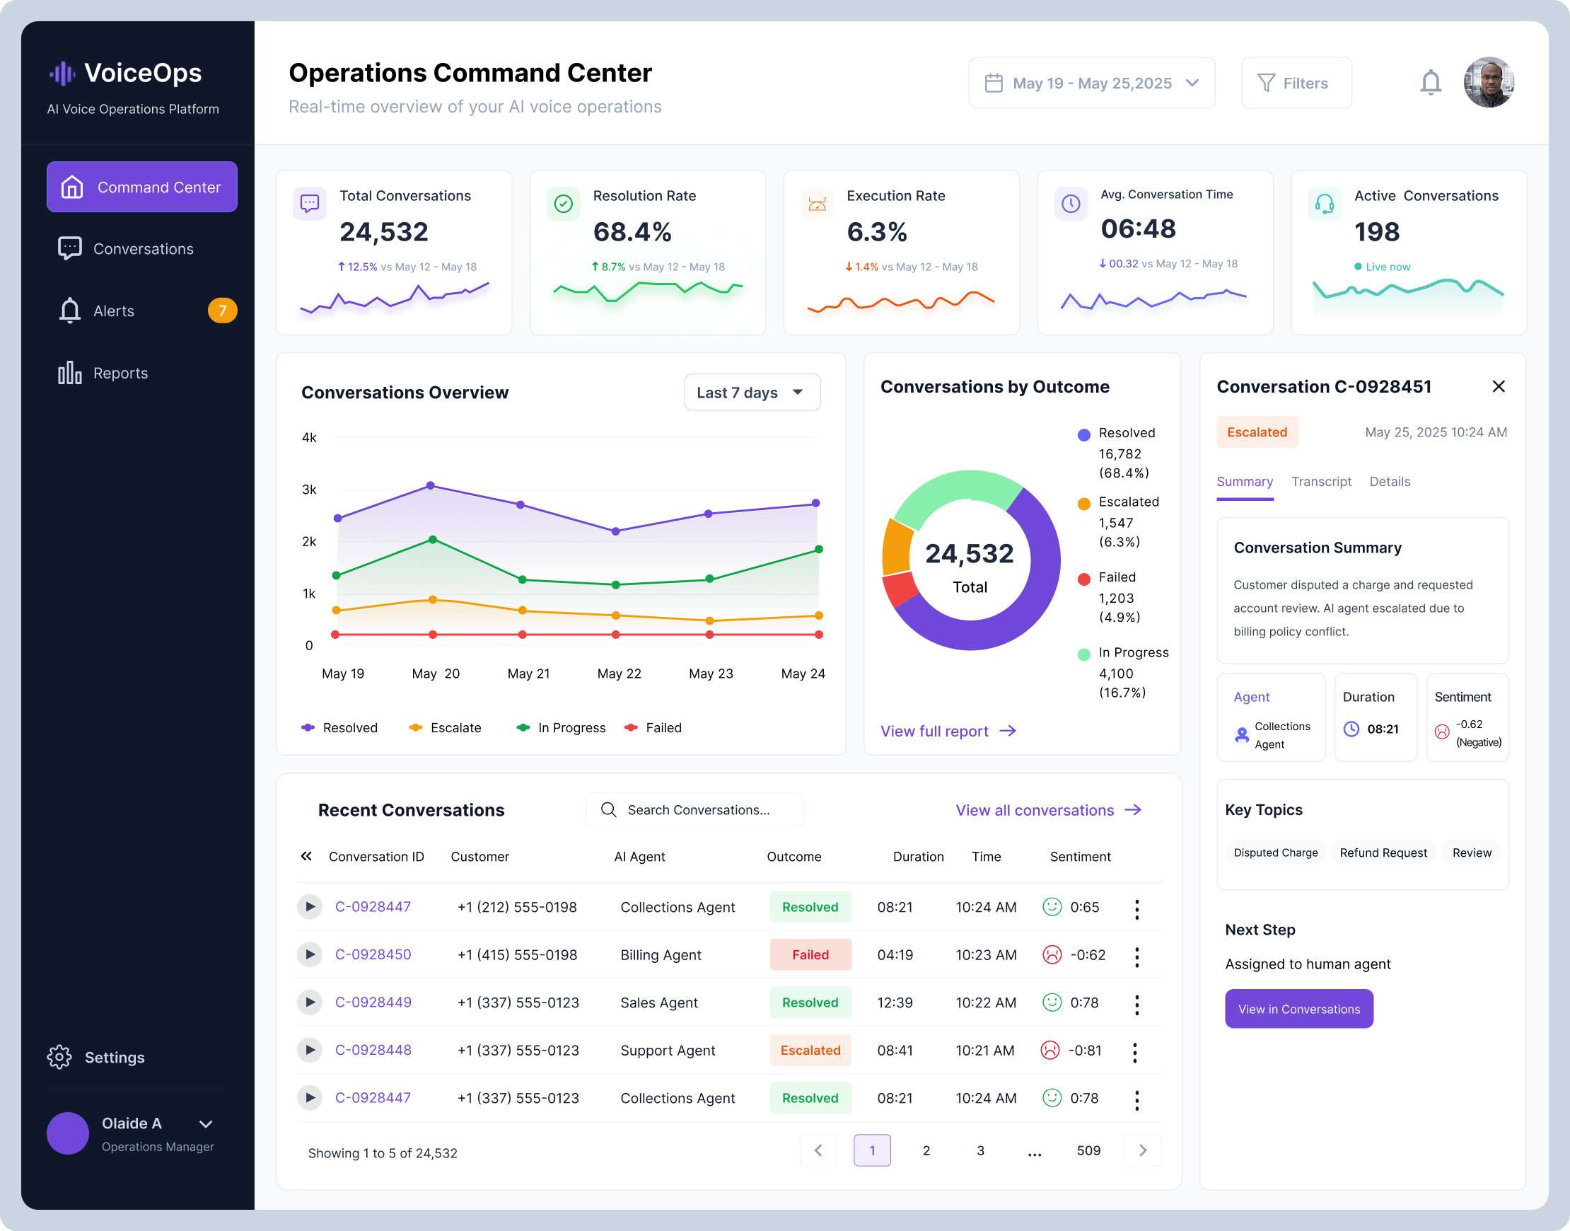Click the VoiceOps waveform logo
The height and width of the screenshot is (1231, 1570).
click(x=63, y=73)
